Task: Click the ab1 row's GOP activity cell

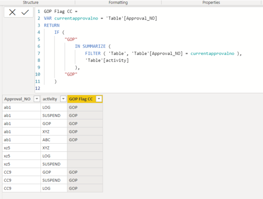Action: (54, 124)
